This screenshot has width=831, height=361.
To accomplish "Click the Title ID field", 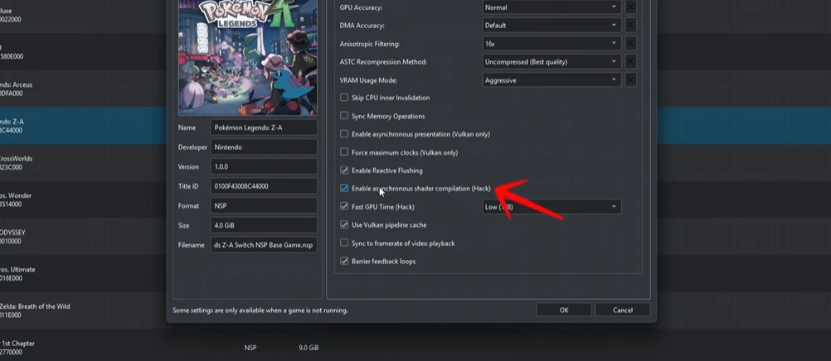I will 264,187.
